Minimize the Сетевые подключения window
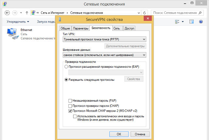The height and width of the screenshot is (140, 209). [185, 3]
